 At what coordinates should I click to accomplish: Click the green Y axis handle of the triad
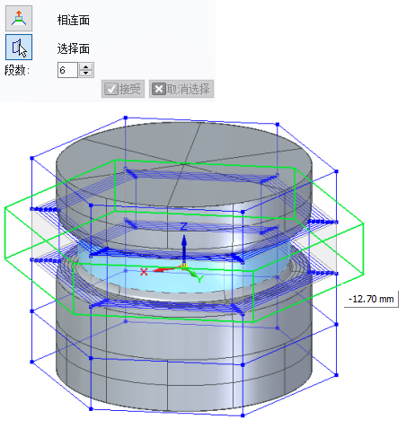191,272
